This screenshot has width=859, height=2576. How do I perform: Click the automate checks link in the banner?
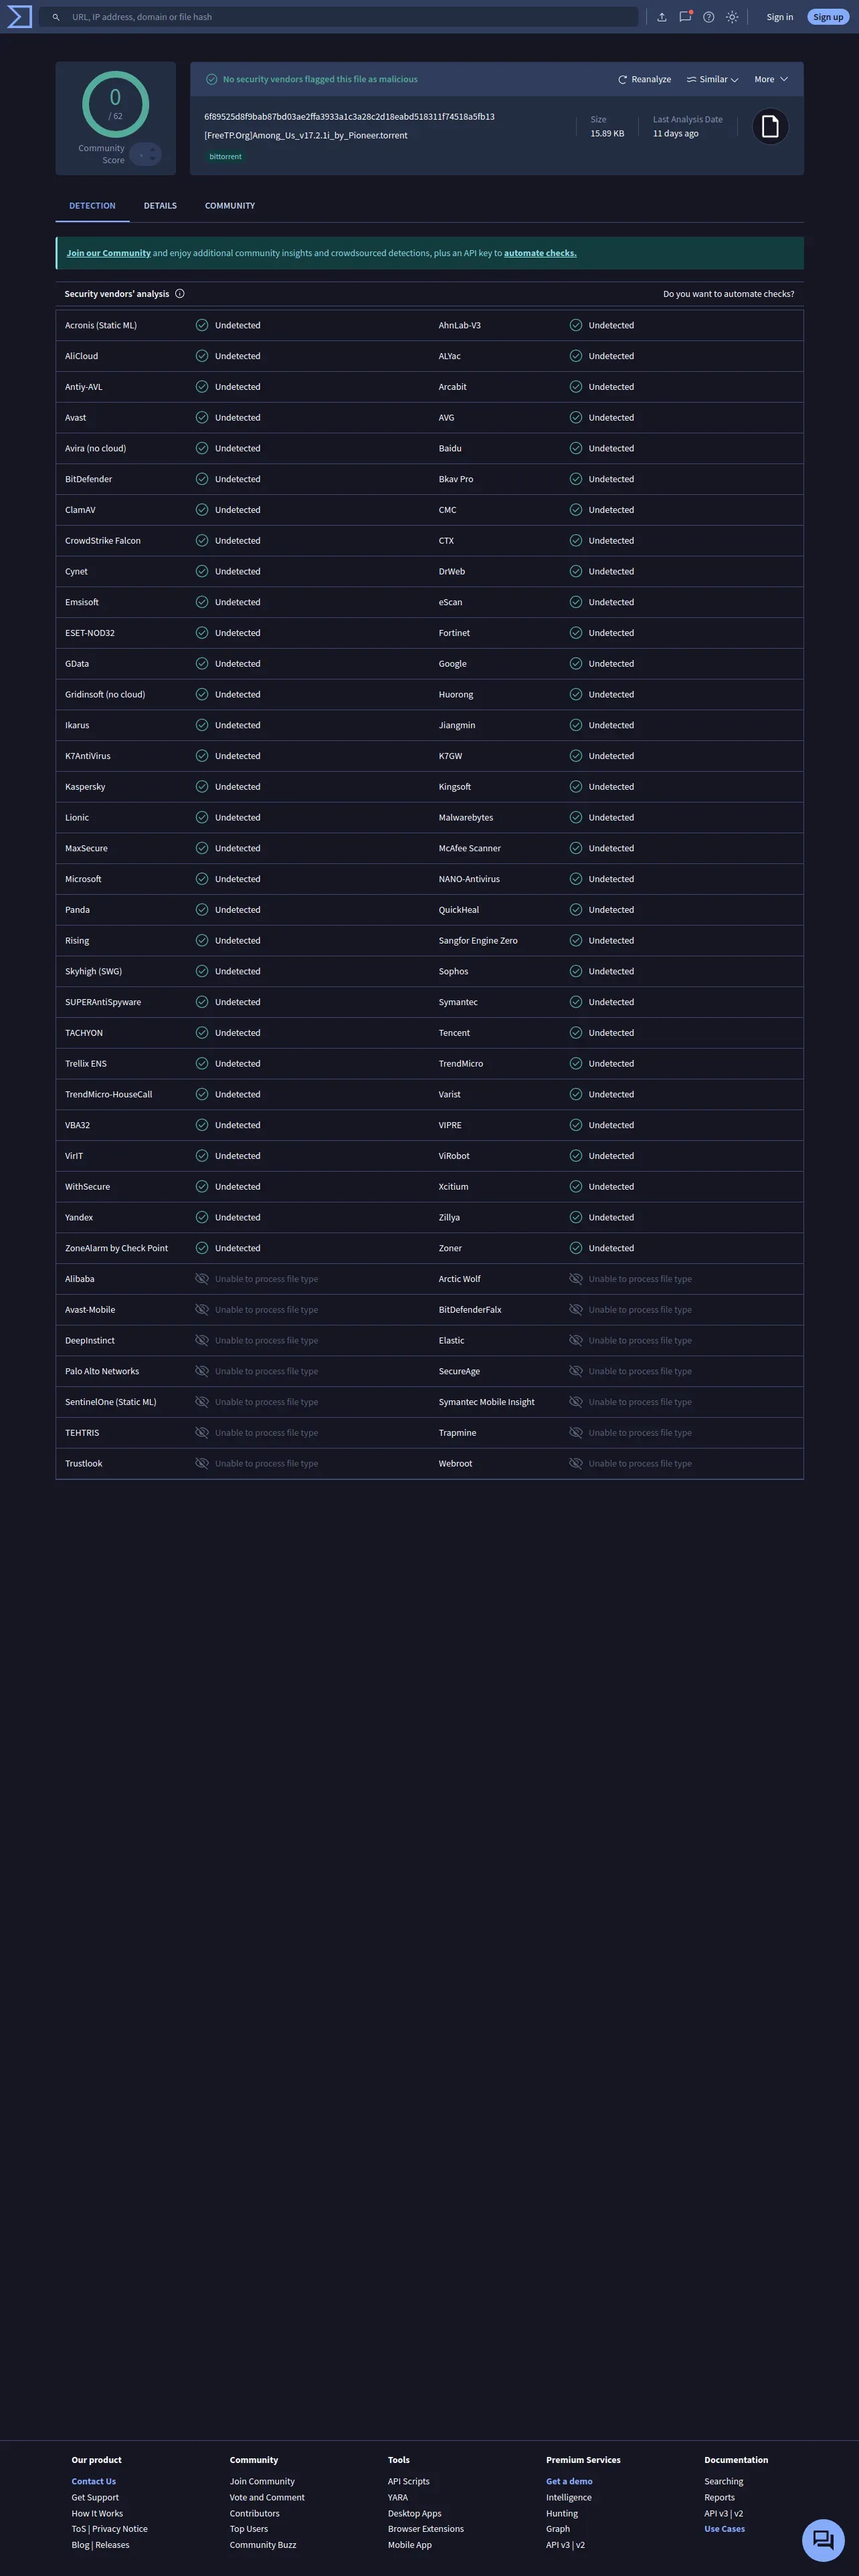tap(540, 253)
